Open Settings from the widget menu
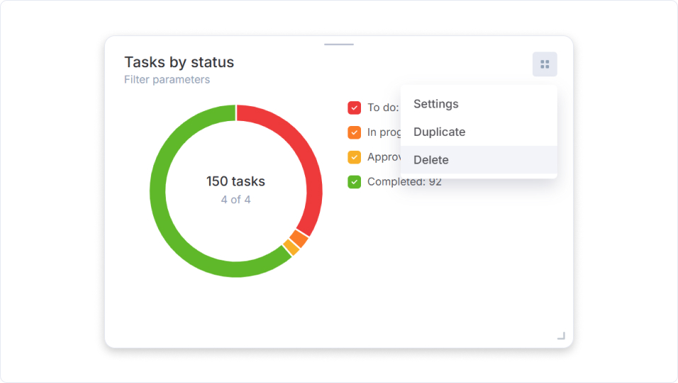Viewport: 678px width, 383px height. point(436,104)
